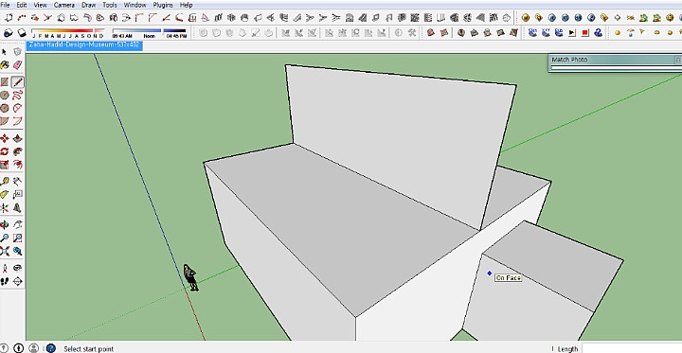
Task: Click the black play arrow button
Action: click(x=572, y=32)
